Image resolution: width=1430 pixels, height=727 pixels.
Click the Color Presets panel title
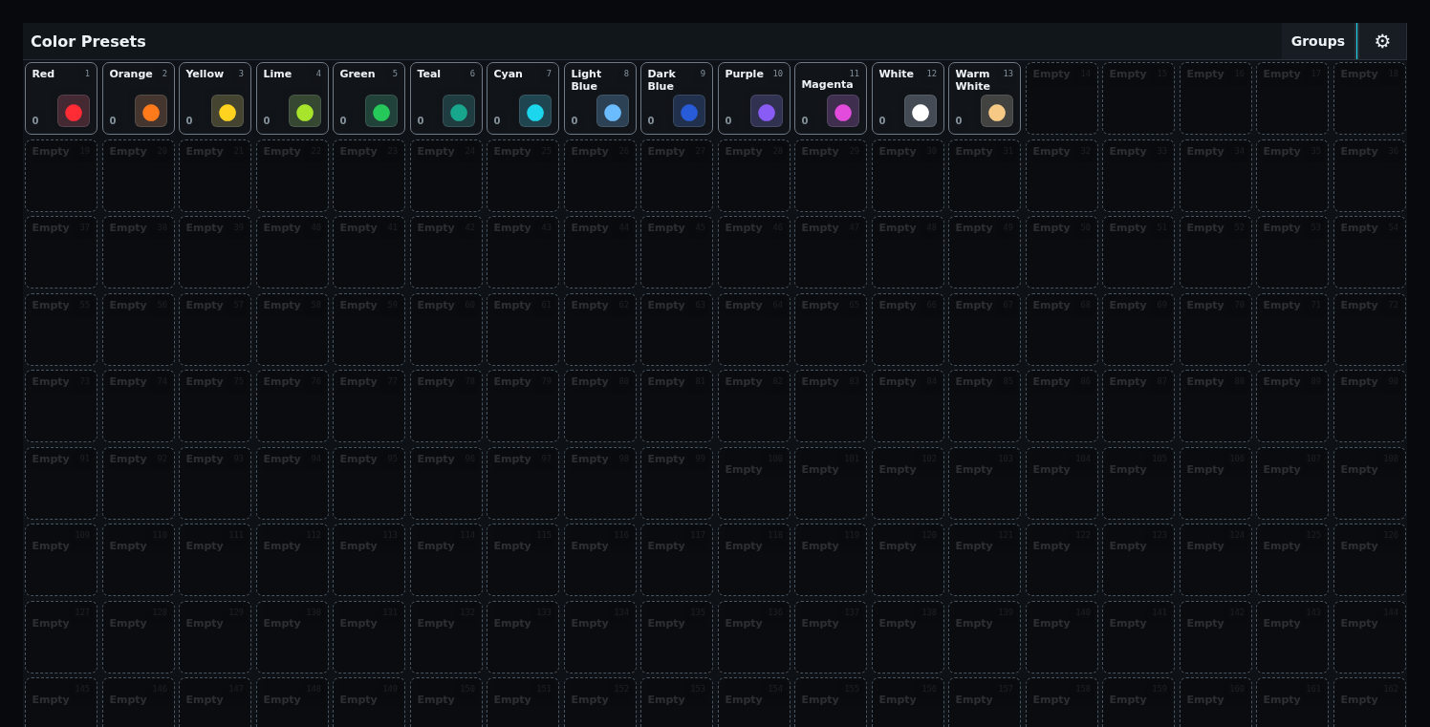(88, 41)
